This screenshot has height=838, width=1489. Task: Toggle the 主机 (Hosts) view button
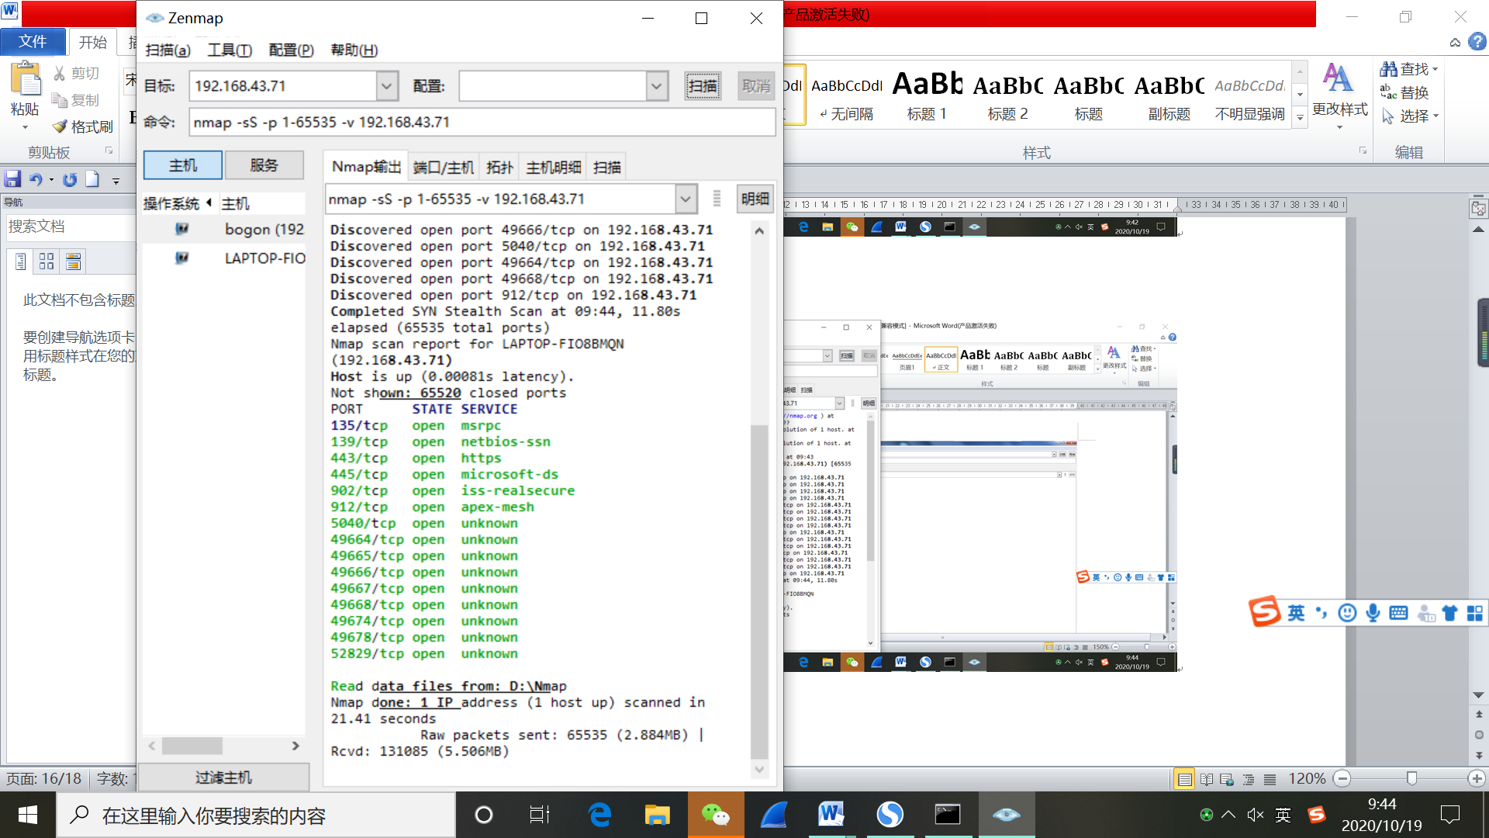click(x=183, y=165)
